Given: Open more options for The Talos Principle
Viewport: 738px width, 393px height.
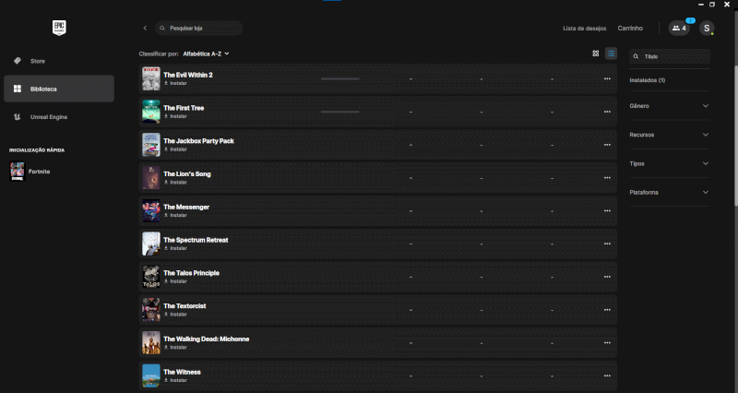Looking at the screenshot, I should click(607, 277).
